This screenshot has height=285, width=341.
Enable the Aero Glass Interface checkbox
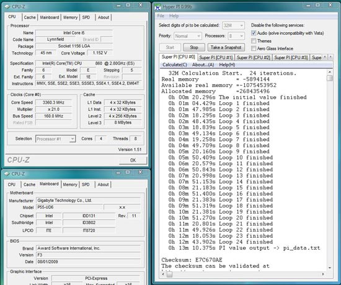(254, 48)
